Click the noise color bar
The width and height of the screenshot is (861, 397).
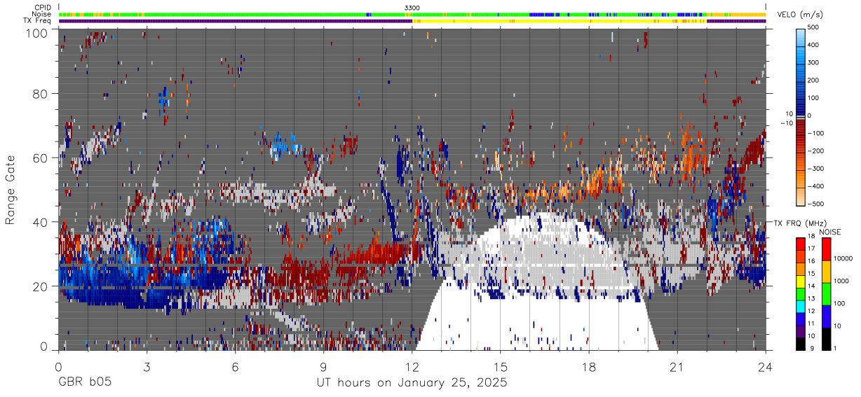tap(825, 293)
